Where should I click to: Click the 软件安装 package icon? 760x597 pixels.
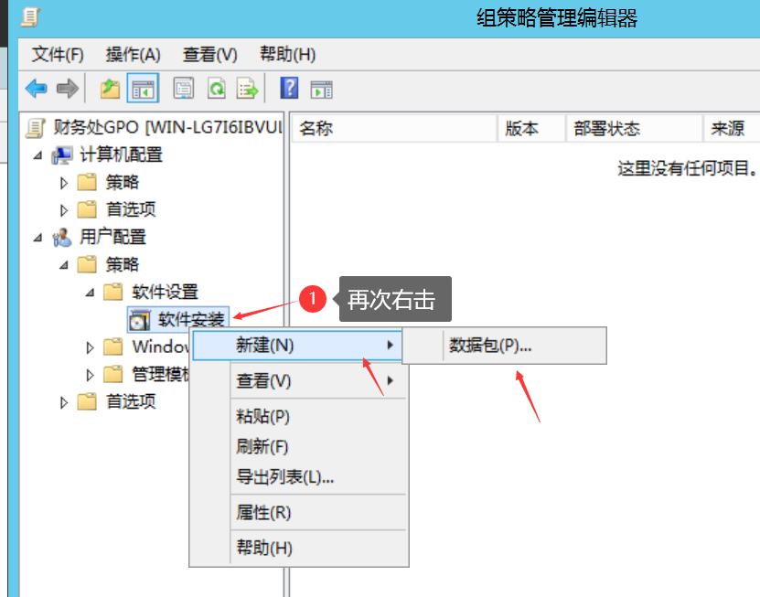140,320
